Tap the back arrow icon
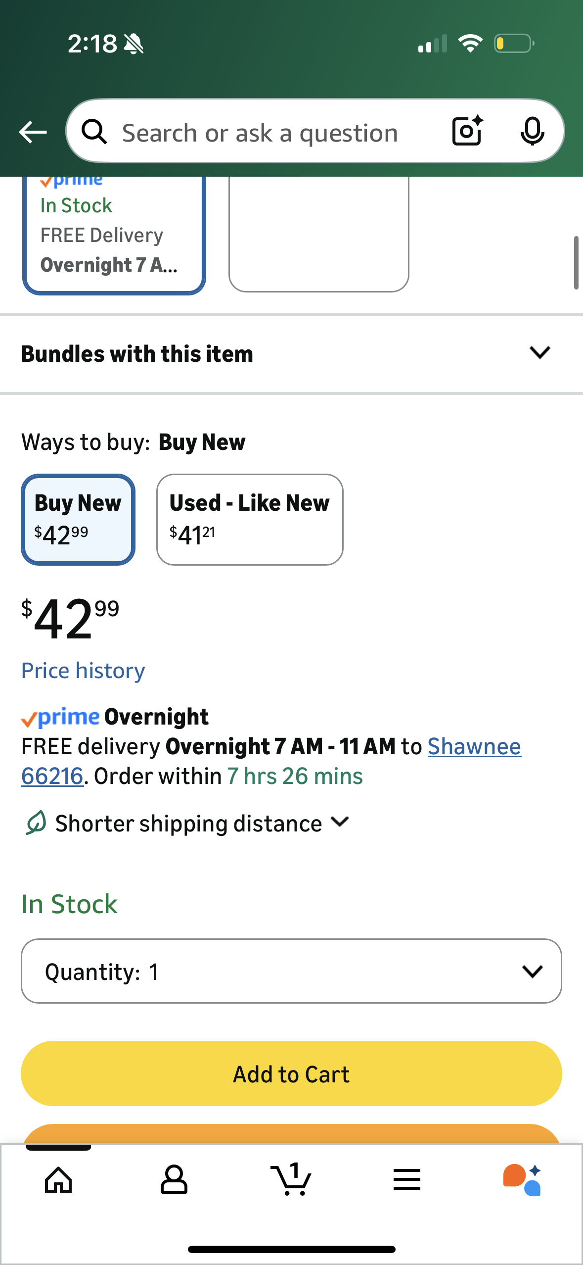583x1265 pixels. pyautogui.click(x=33, y=132)
